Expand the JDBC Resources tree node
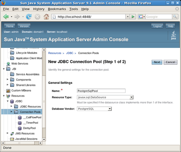 click(x=11, y=106)
